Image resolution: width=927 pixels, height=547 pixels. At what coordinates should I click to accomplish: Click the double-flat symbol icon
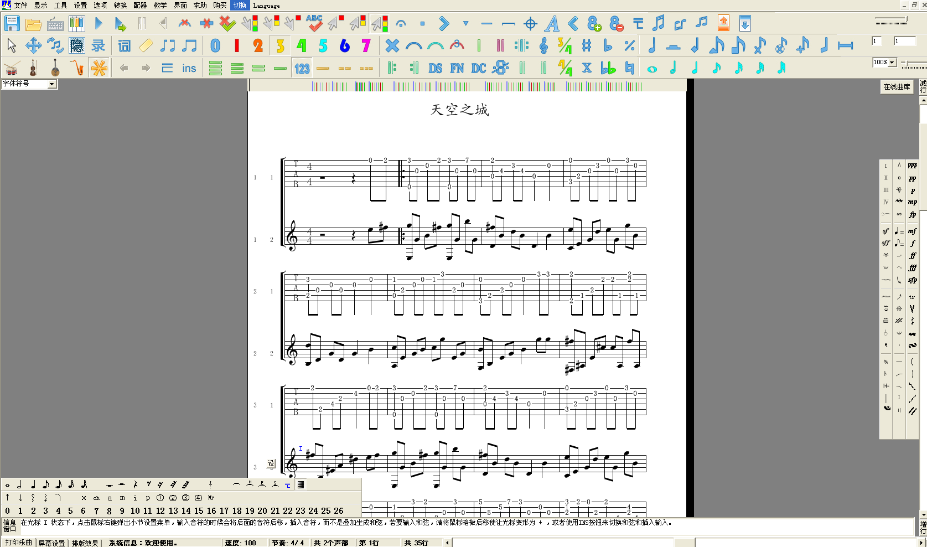click(608, 68)
